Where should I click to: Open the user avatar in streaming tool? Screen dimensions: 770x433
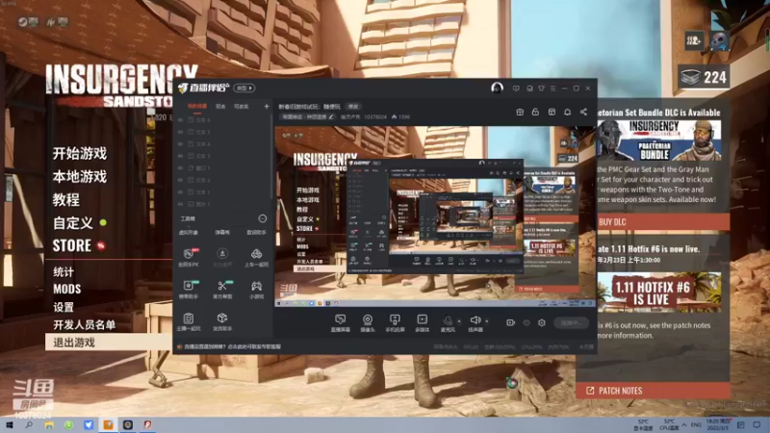point(497,88)
